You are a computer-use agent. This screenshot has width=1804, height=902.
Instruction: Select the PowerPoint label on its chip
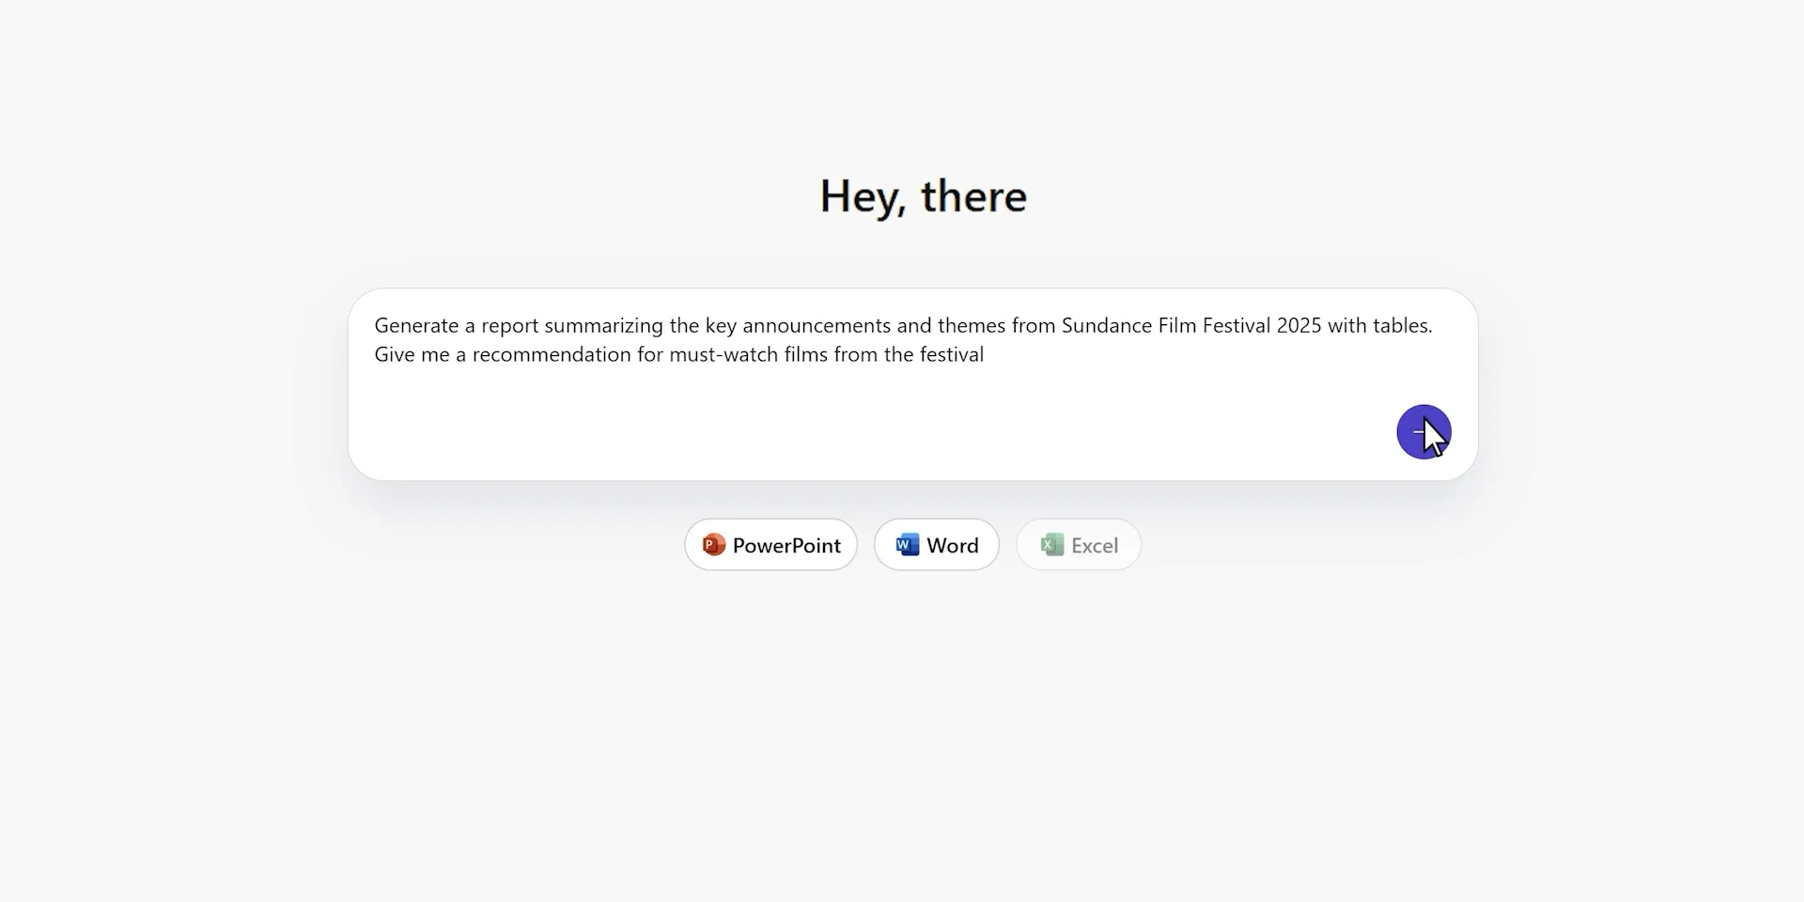pos(786,546)
